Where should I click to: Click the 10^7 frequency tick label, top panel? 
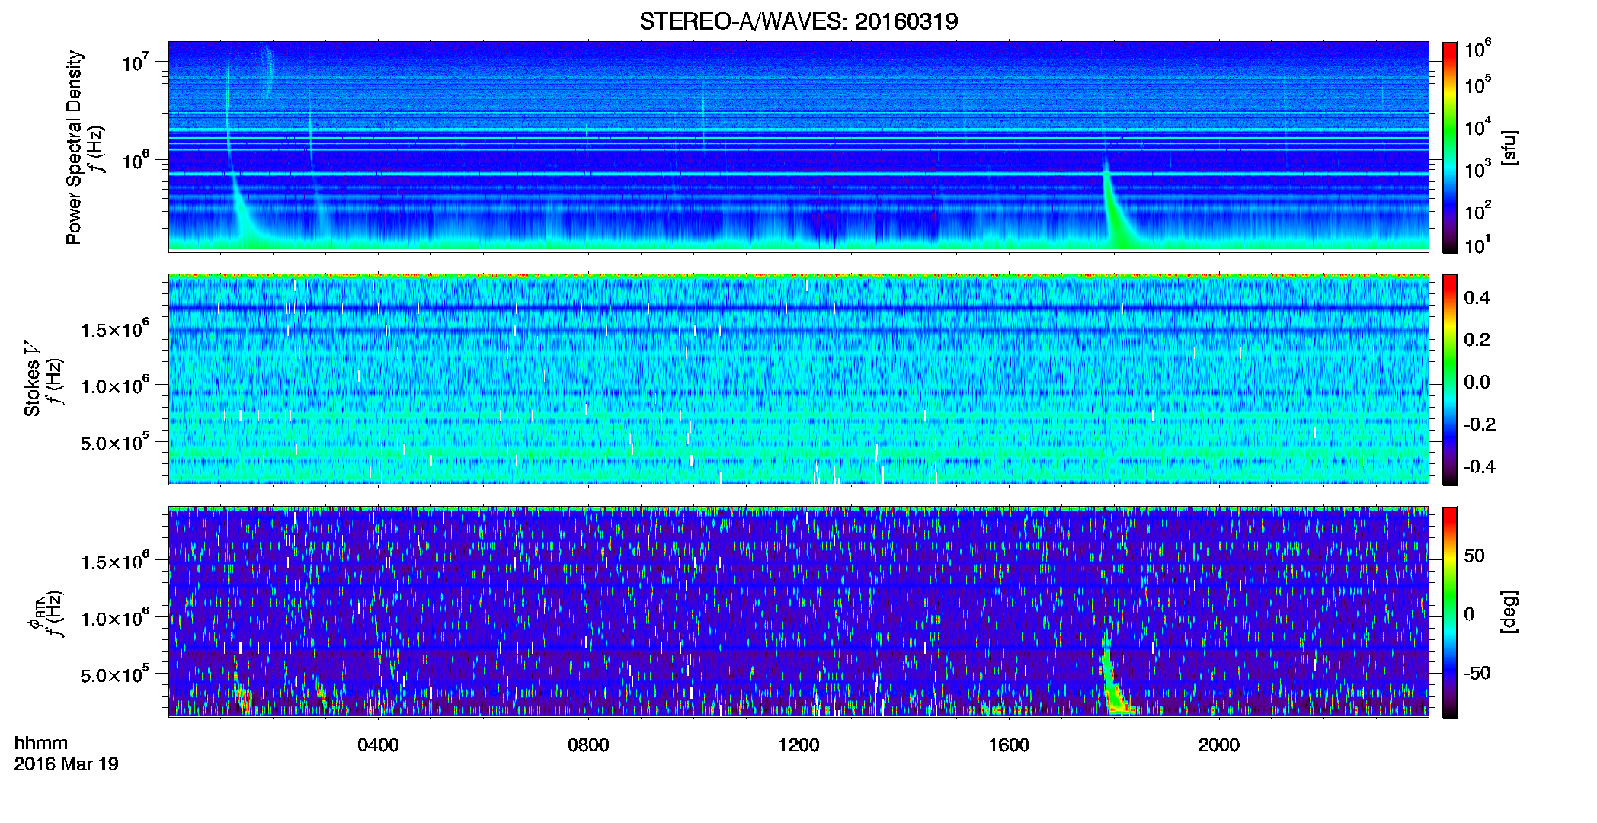tap(136, 62)
